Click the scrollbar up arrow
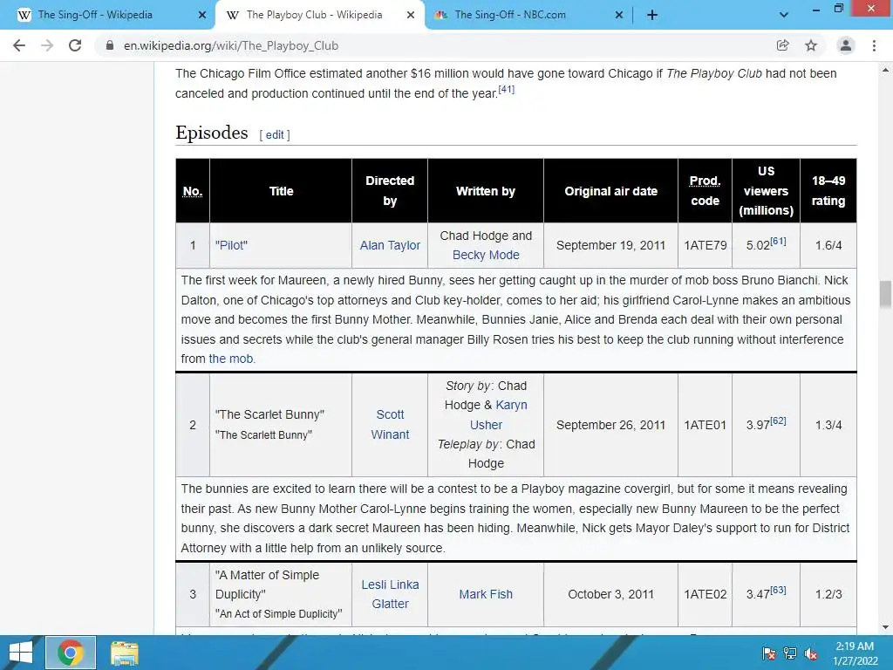The width and height of the screenshot is (893, 670). coord(885,71)
